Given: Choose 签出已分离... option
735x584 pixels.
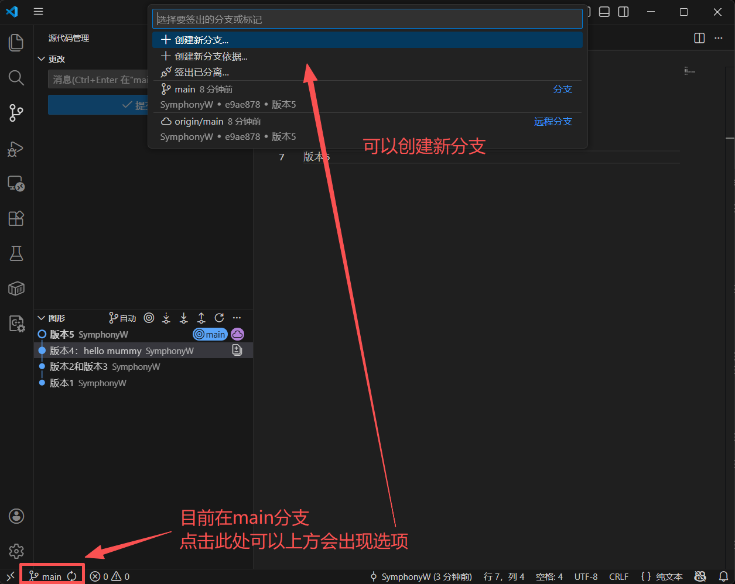Looking at the screenshot, I should click(367, 72).
